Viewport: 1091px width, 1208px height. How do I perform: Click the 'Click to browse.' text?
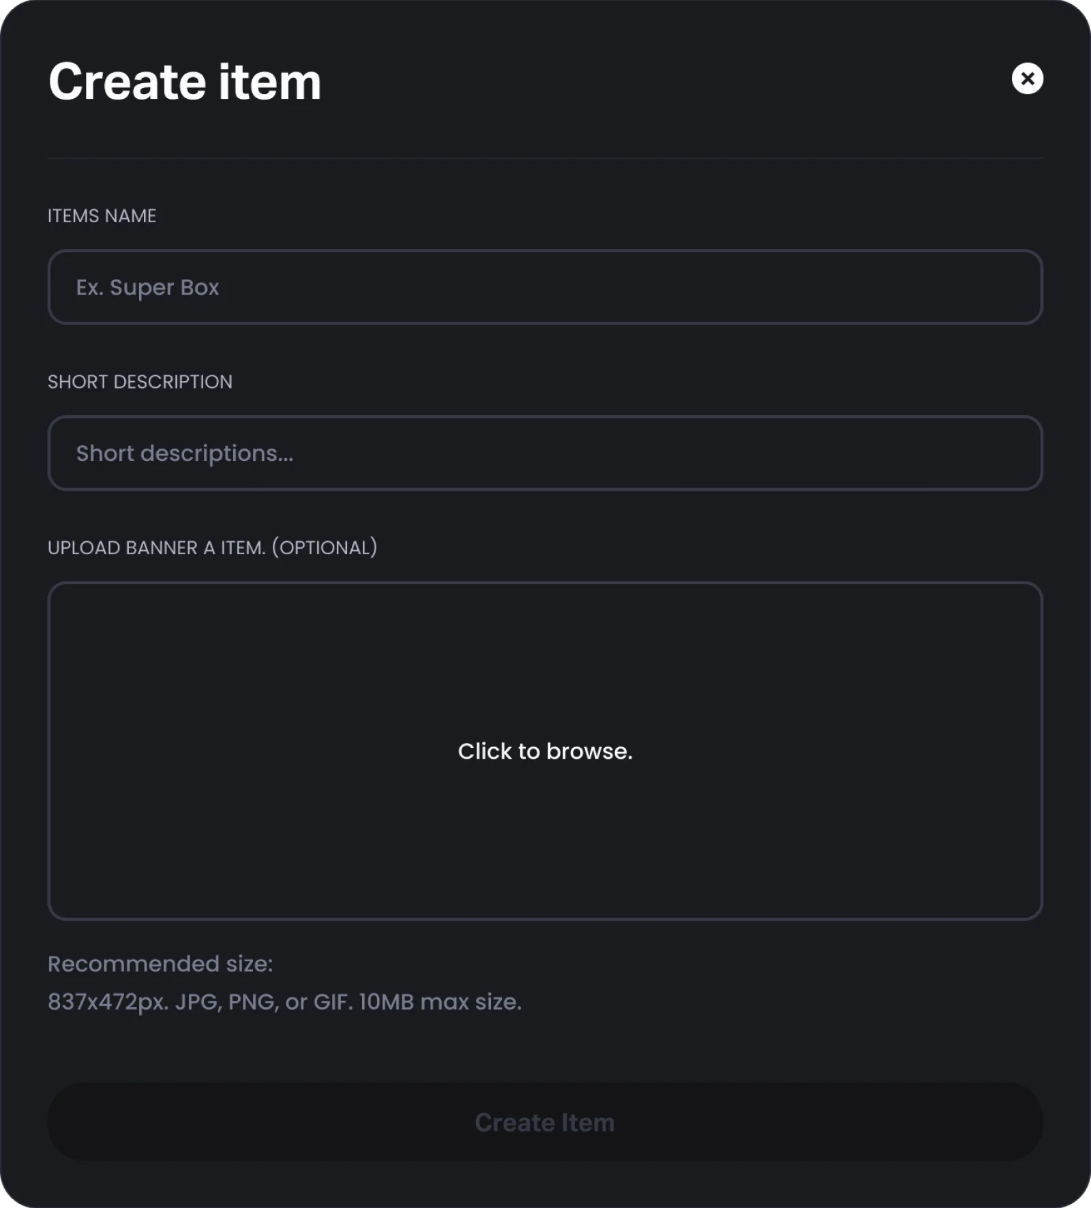[545, 751]
